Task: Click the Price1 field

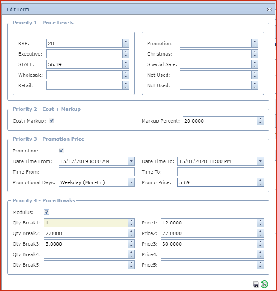Action: (x=209, y=223)
